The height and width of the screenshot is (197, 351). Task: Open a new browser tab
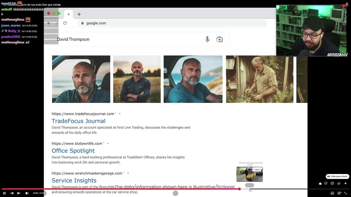[x=79, y=14]
